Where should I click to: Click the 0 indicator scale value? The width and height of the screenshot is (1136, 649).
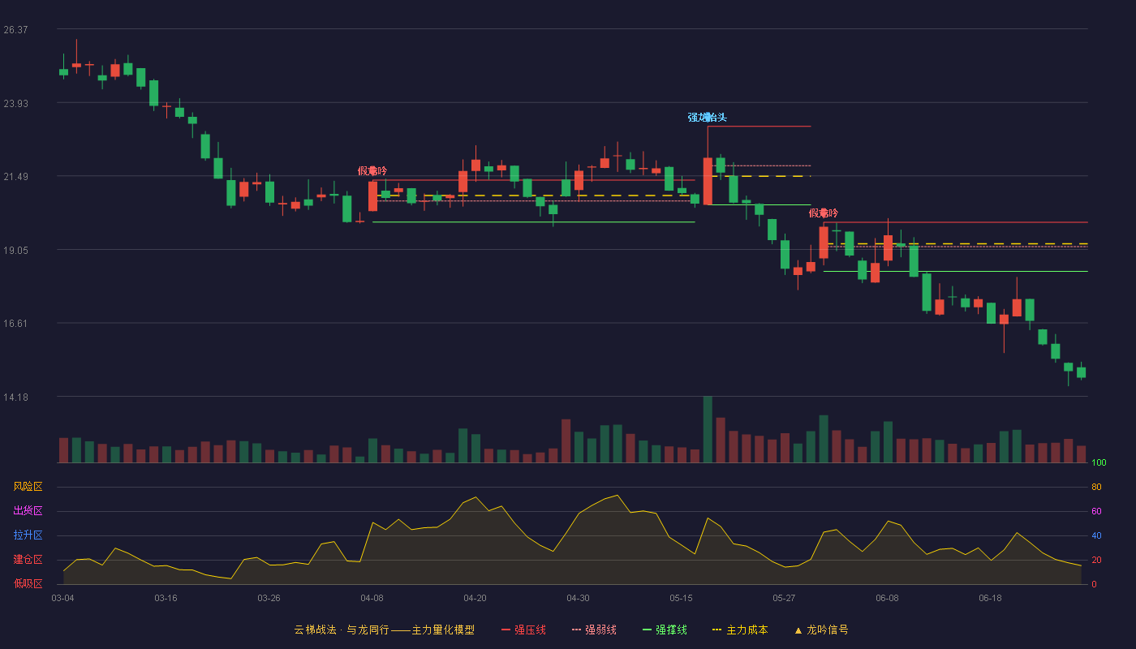[x=1094, y=585]
